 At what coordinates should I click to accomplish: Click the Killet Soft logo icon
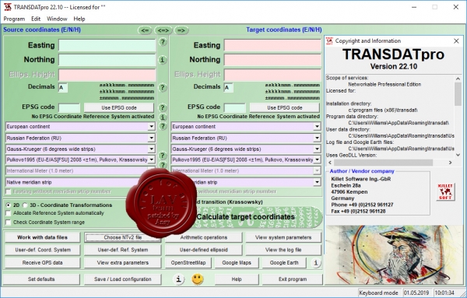[445, 192]
